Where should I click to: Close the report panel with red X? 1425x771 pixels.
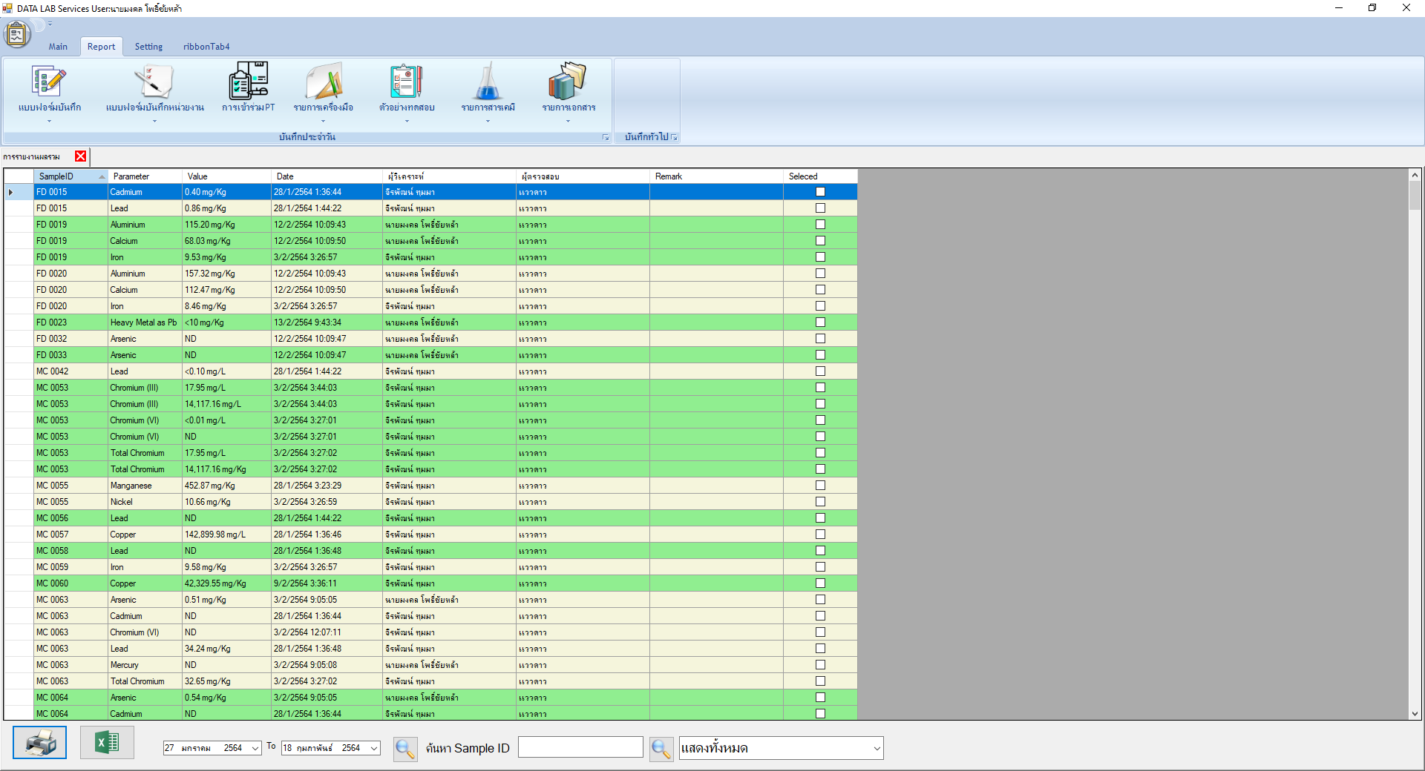pyautogui.click(x=81, y=156)
